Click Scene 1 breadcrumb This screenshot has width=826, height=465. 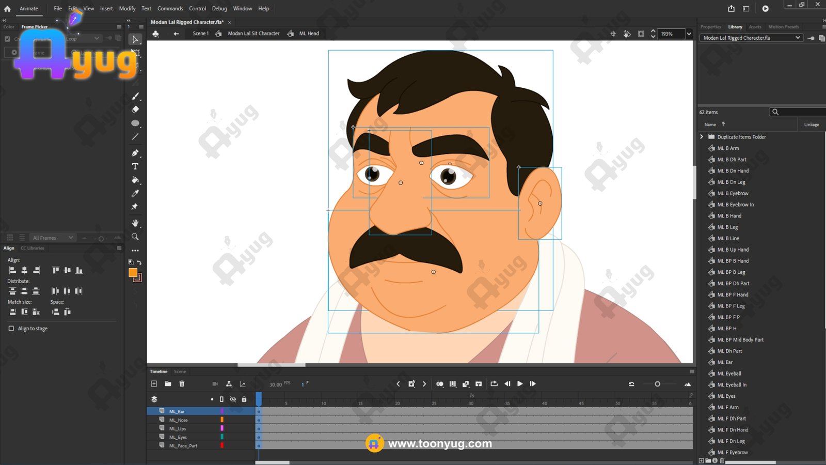201,34
